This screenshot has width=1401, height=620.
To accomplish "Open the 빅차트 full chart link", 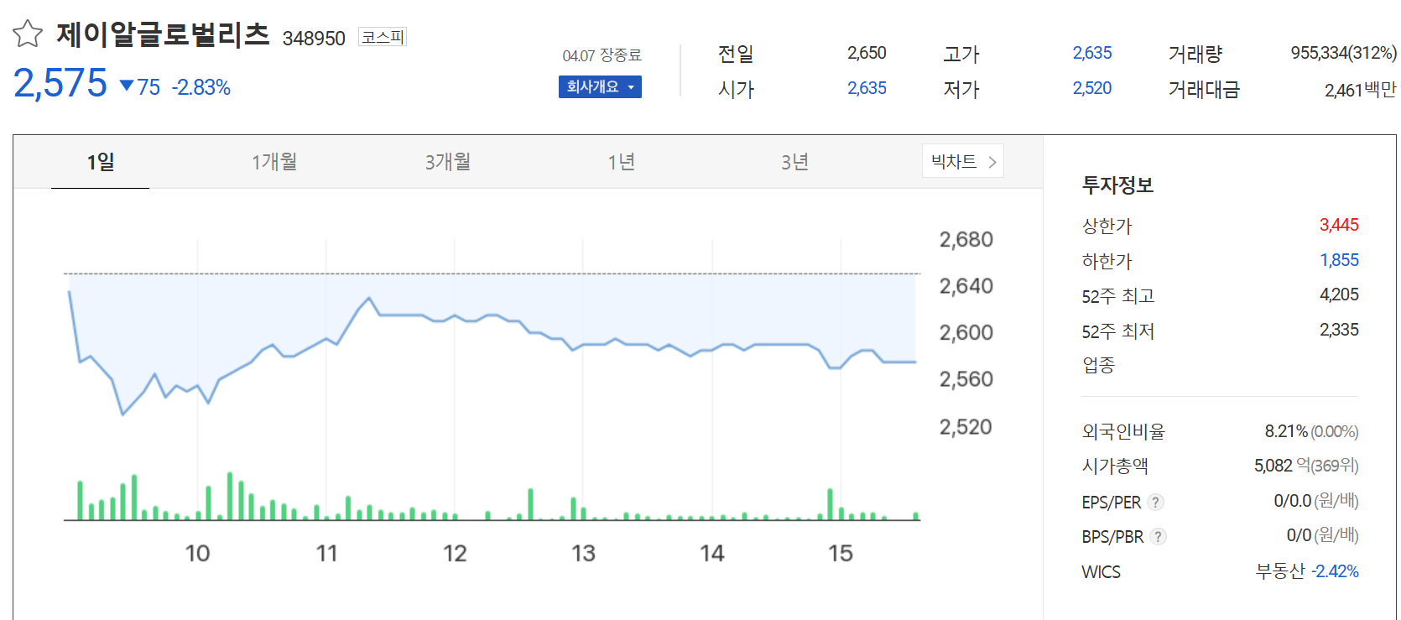I will [x=963, y=161].
